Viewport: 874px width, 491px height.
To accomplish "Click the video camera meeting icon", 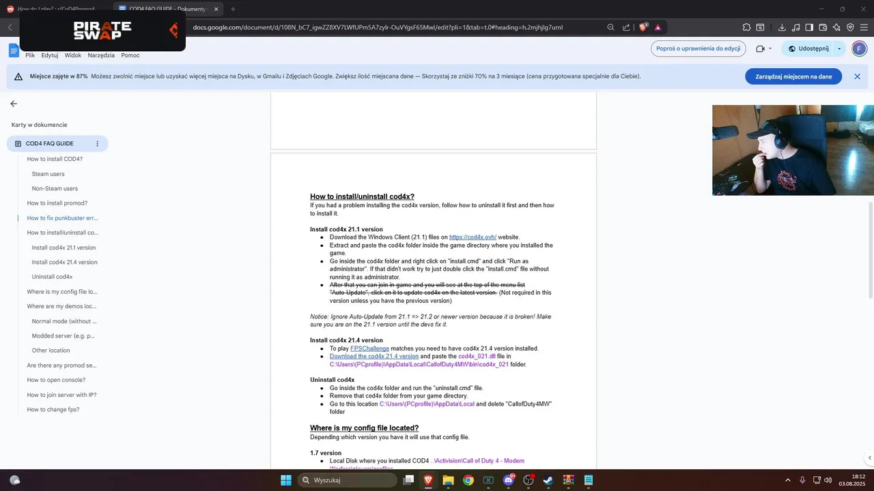I will tap(760, 48).
